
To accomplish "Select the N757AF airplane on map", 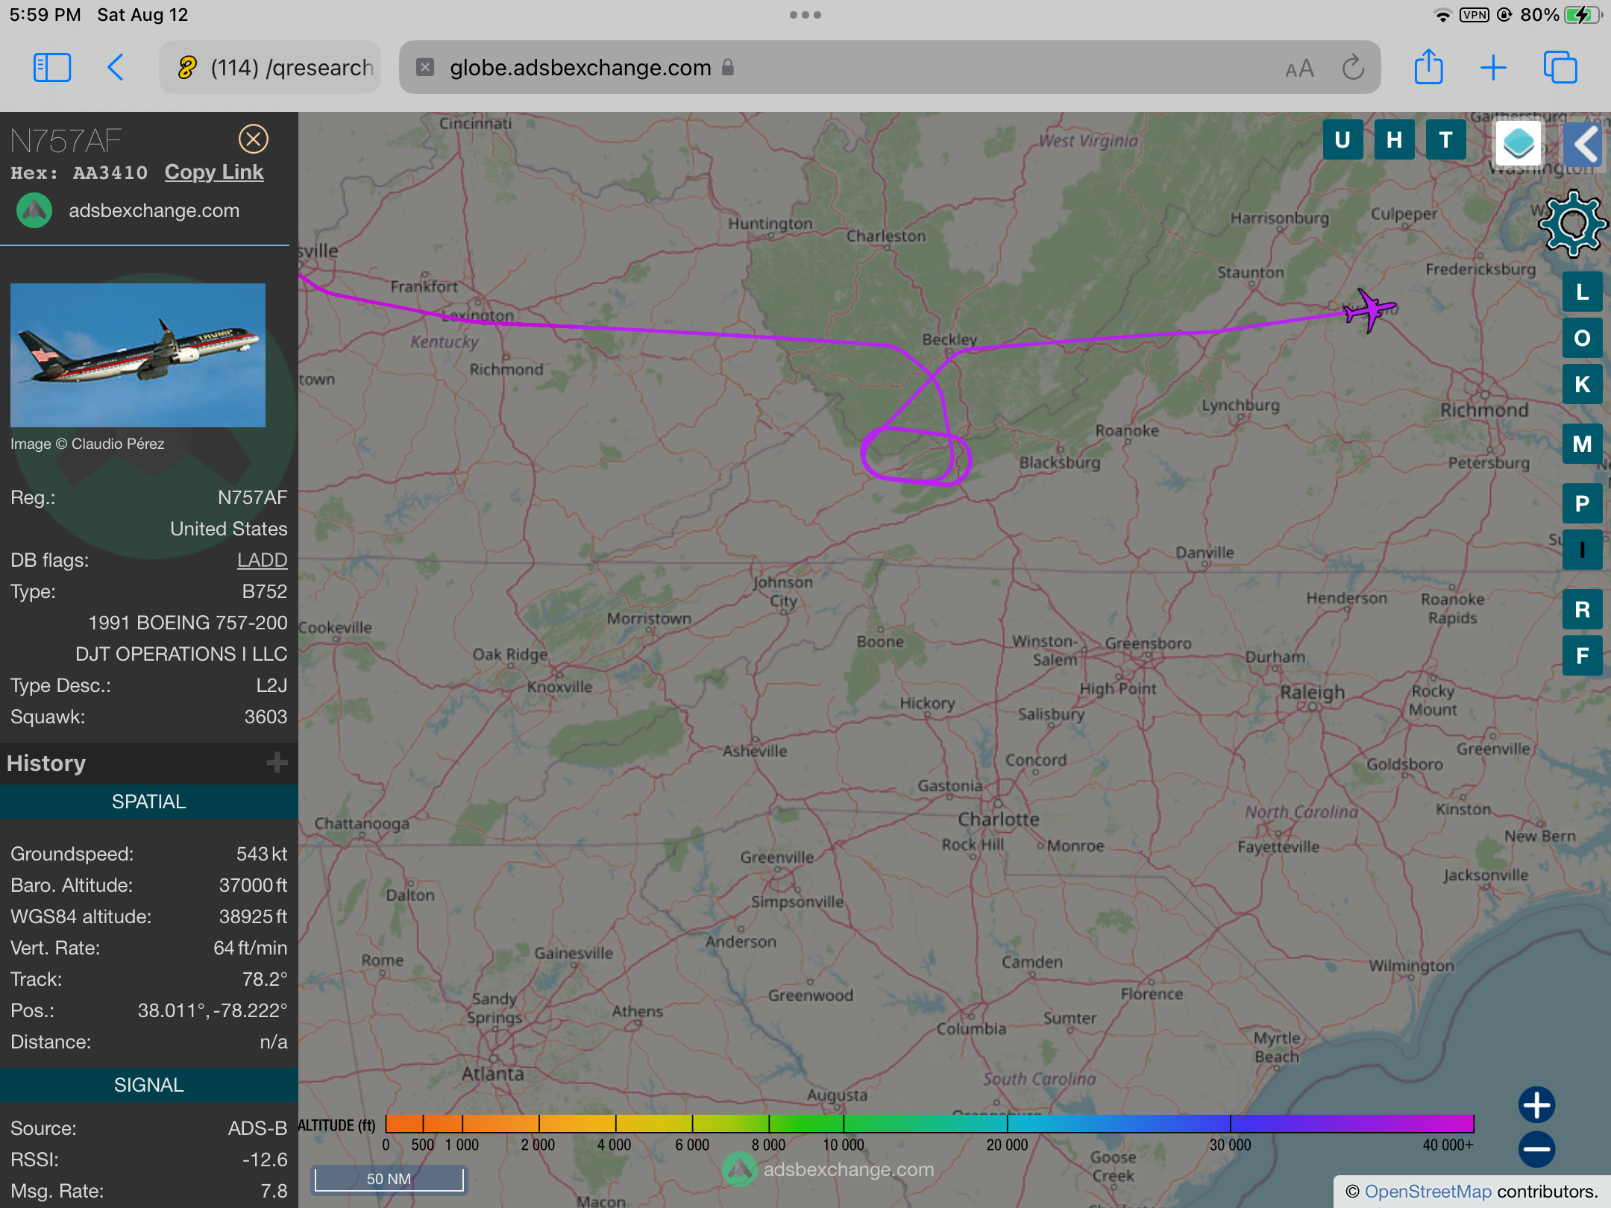I will [x=1369, y=309].
